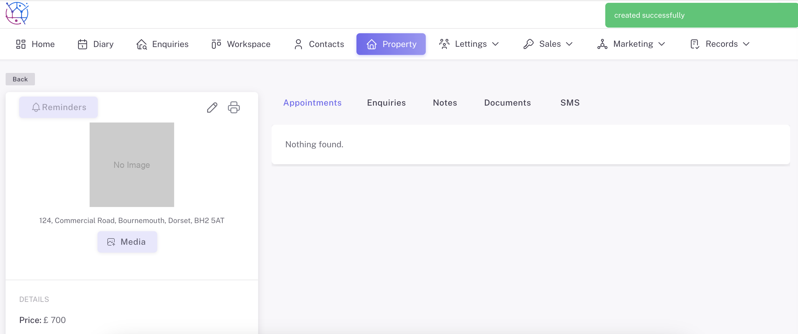Expand the Sales dropdown chevron
This screenshot has width=798, height=334.
[569, 44]
